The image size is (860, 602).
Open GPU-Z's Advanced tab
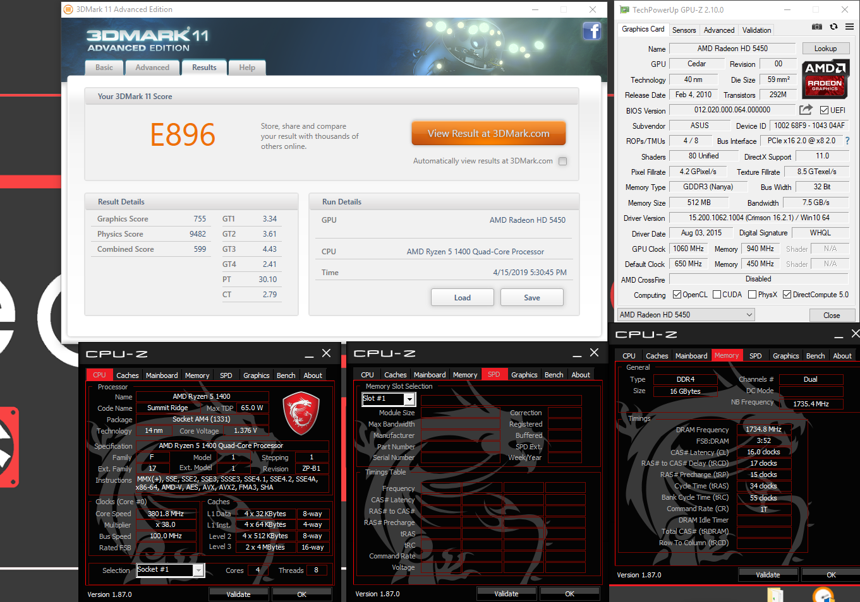point(719,30)
